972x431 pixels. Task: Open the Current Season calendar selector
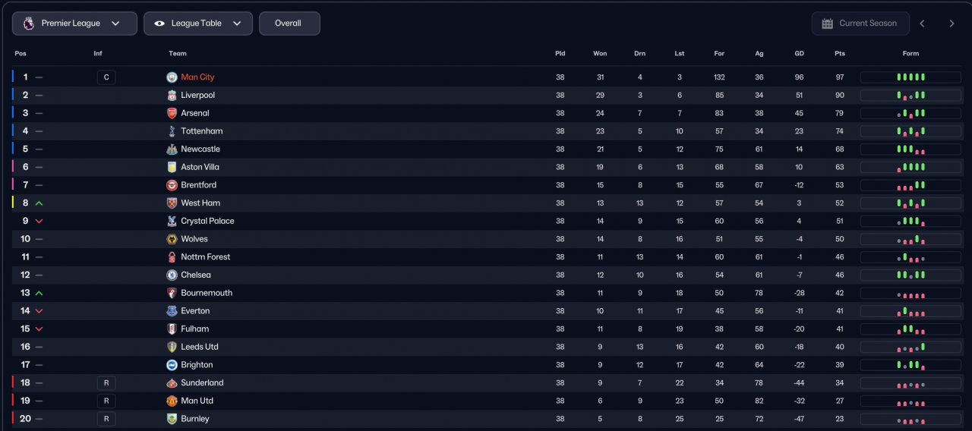point(860,24)
